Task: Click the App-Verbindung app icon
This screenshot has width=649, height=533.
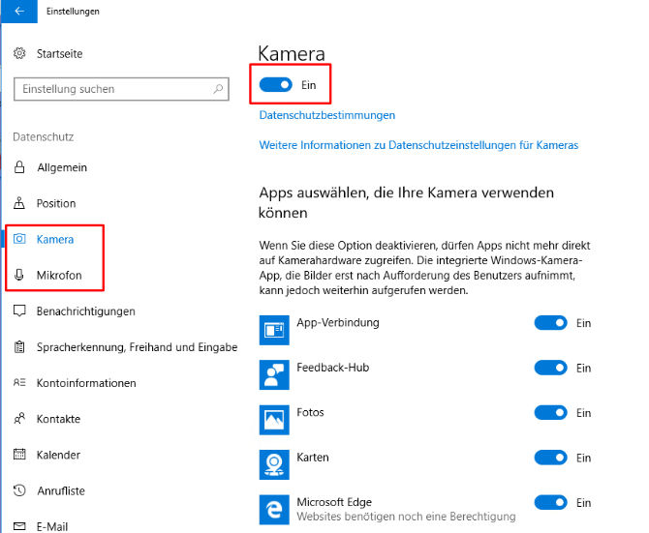Action: point(274,330)
